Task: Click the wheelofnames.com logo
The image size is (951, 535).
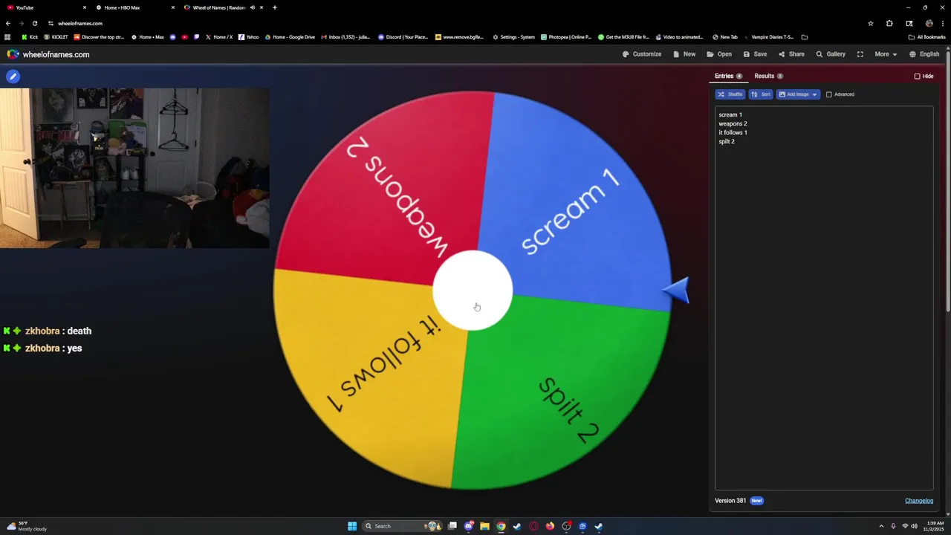Action: click(x=48, y=54)
